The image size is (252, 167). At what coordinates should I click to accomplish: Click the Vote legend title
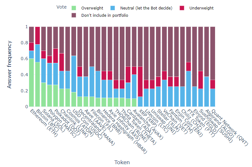(61, 7)
